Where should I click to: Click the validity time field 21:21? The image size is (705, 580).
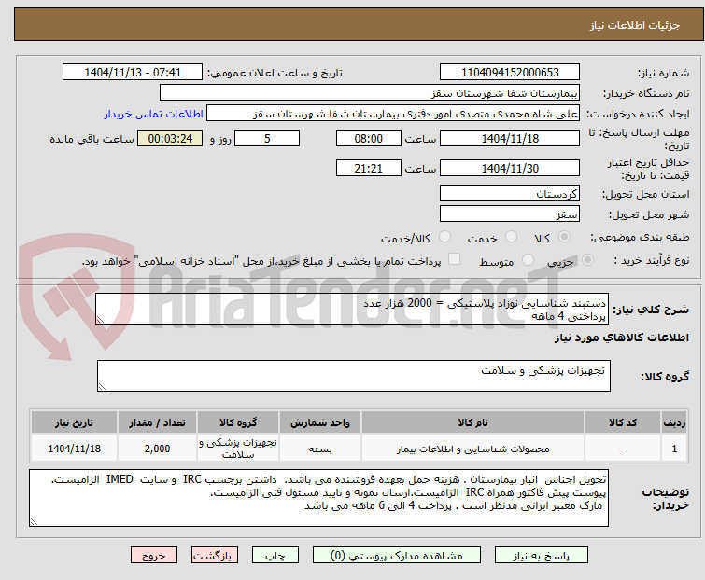tap(369, 168)
